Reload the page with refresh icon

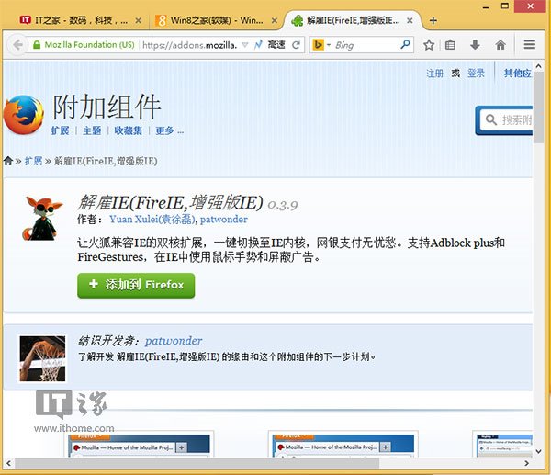(297, 45)
